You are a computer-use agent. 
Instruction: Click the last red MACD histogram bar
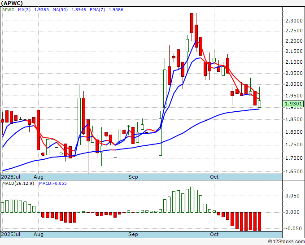point(260,222)
